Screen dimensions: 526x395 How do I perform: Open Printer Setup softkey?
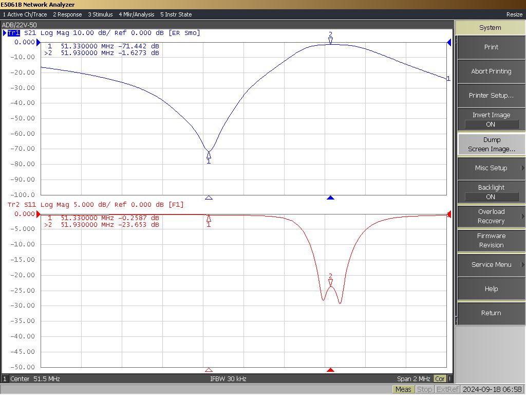[x=491, y=95]
